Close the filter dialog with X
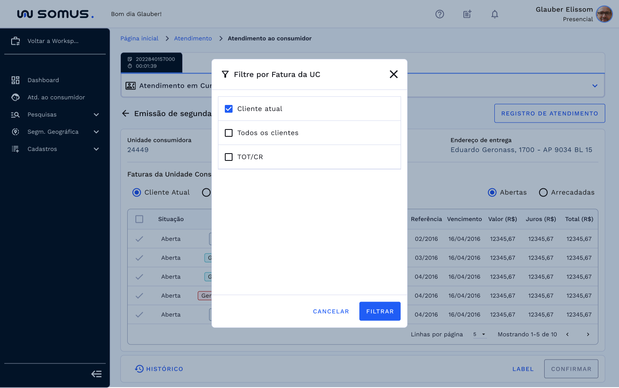The width and height of the screenshot is (619, 388). (393, 74)
